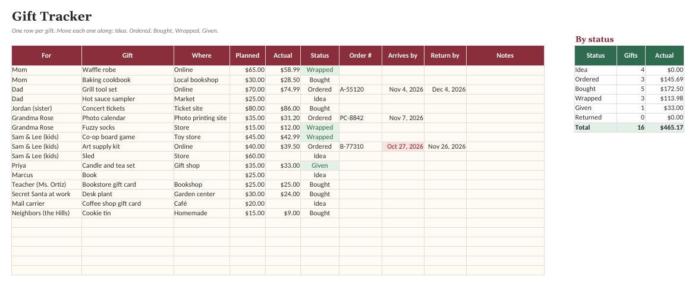Select the 'Candle and tea set' cell
Image resolution: width=695 pixels, height=286 pixels.
(x=128, y=165)
